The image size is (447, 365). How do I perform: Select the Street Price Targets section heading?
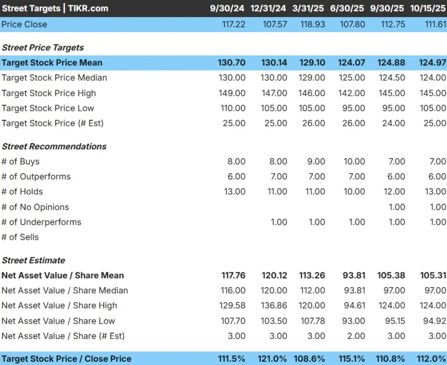pyautogui.click(x=43, y=48)
